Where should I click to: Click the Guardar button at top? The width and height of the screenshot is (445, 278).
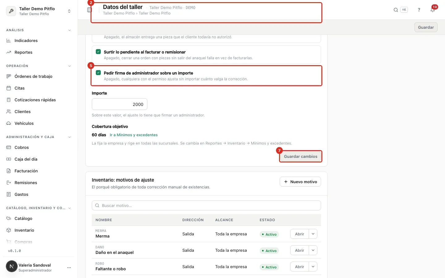[x=426, y=27]
